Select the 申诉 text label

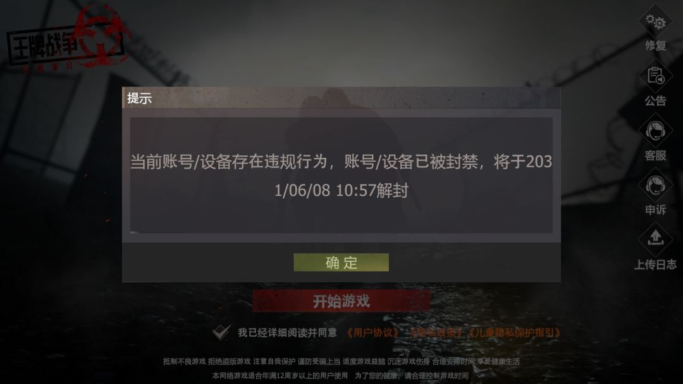pyautogui.click(x=656, y=210)
